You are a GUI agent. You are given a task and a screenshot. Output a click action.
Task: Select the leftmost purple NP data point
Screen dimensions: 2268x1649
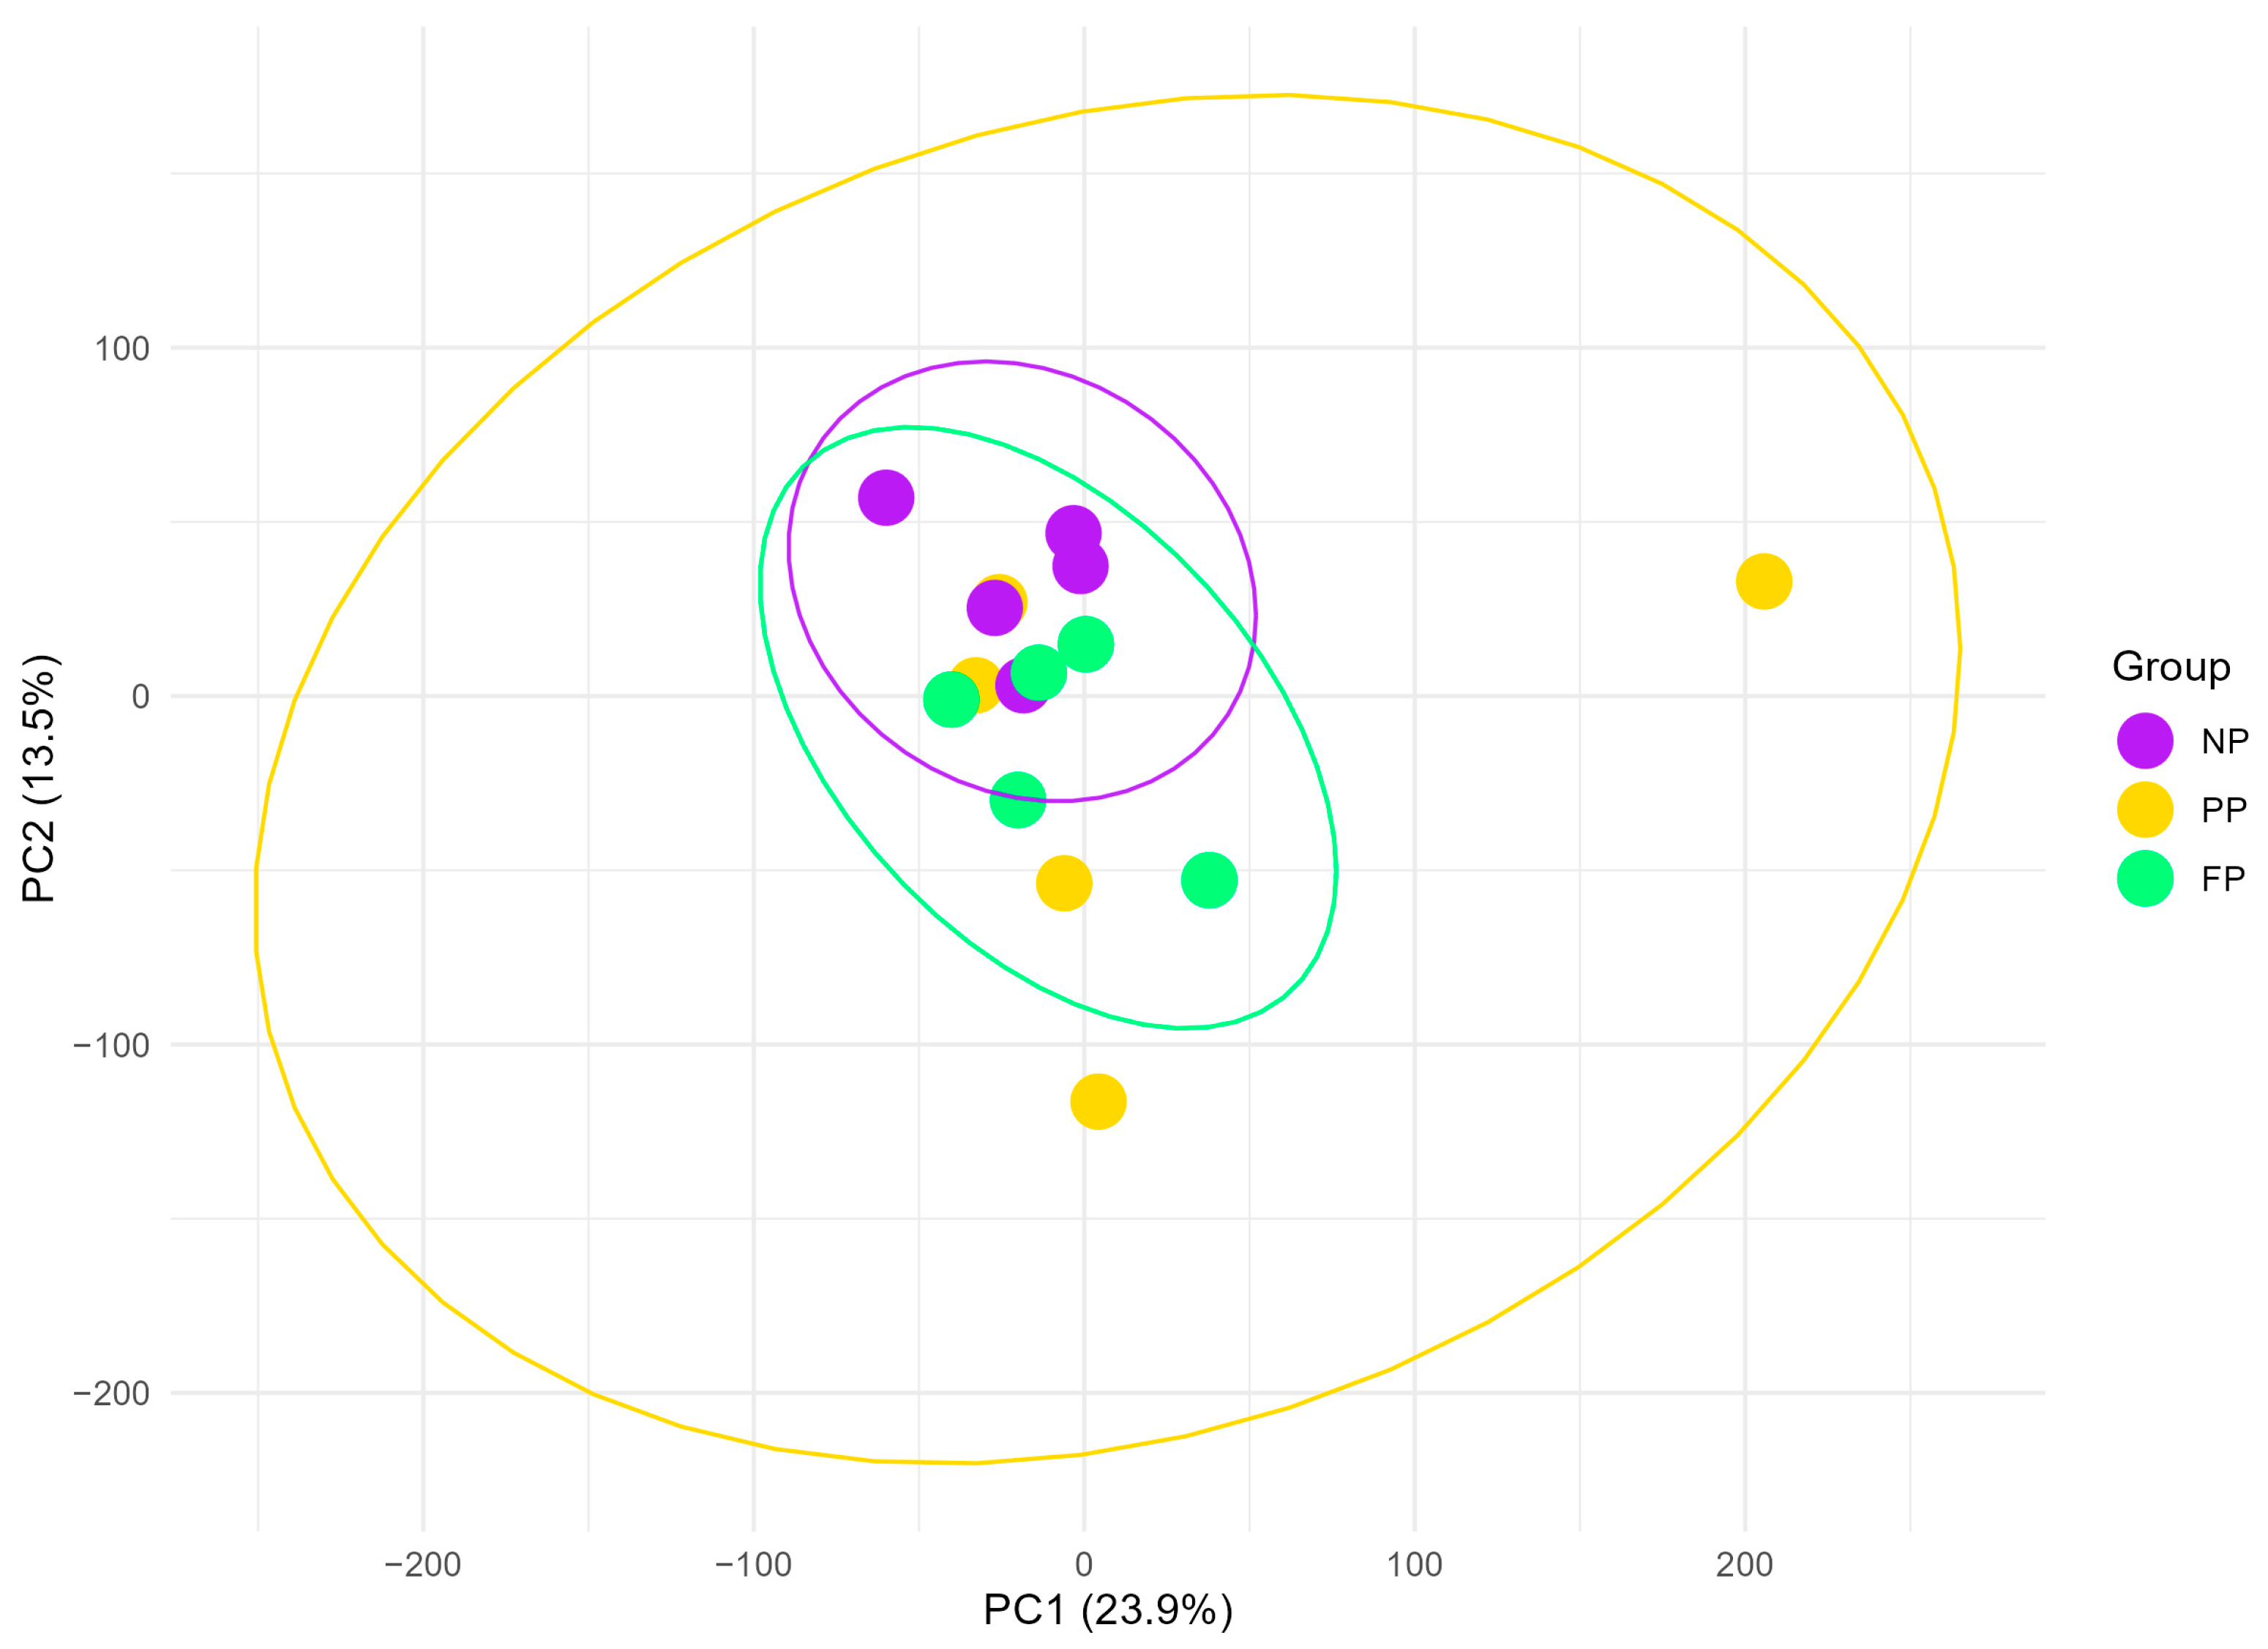[886, 497]
